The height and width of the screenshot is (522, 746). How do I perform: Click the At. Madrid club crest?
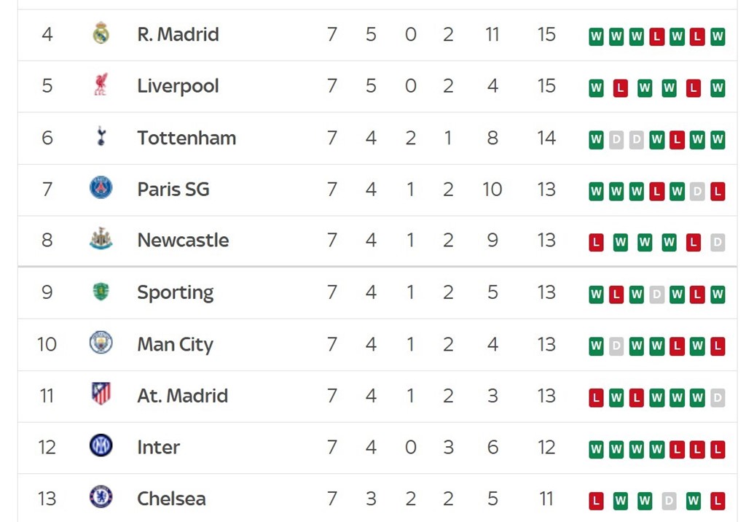(x=101, y=394)
